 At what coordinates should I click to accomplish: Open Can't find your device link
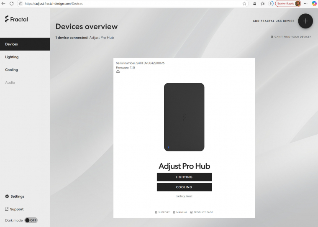(291, 37)
